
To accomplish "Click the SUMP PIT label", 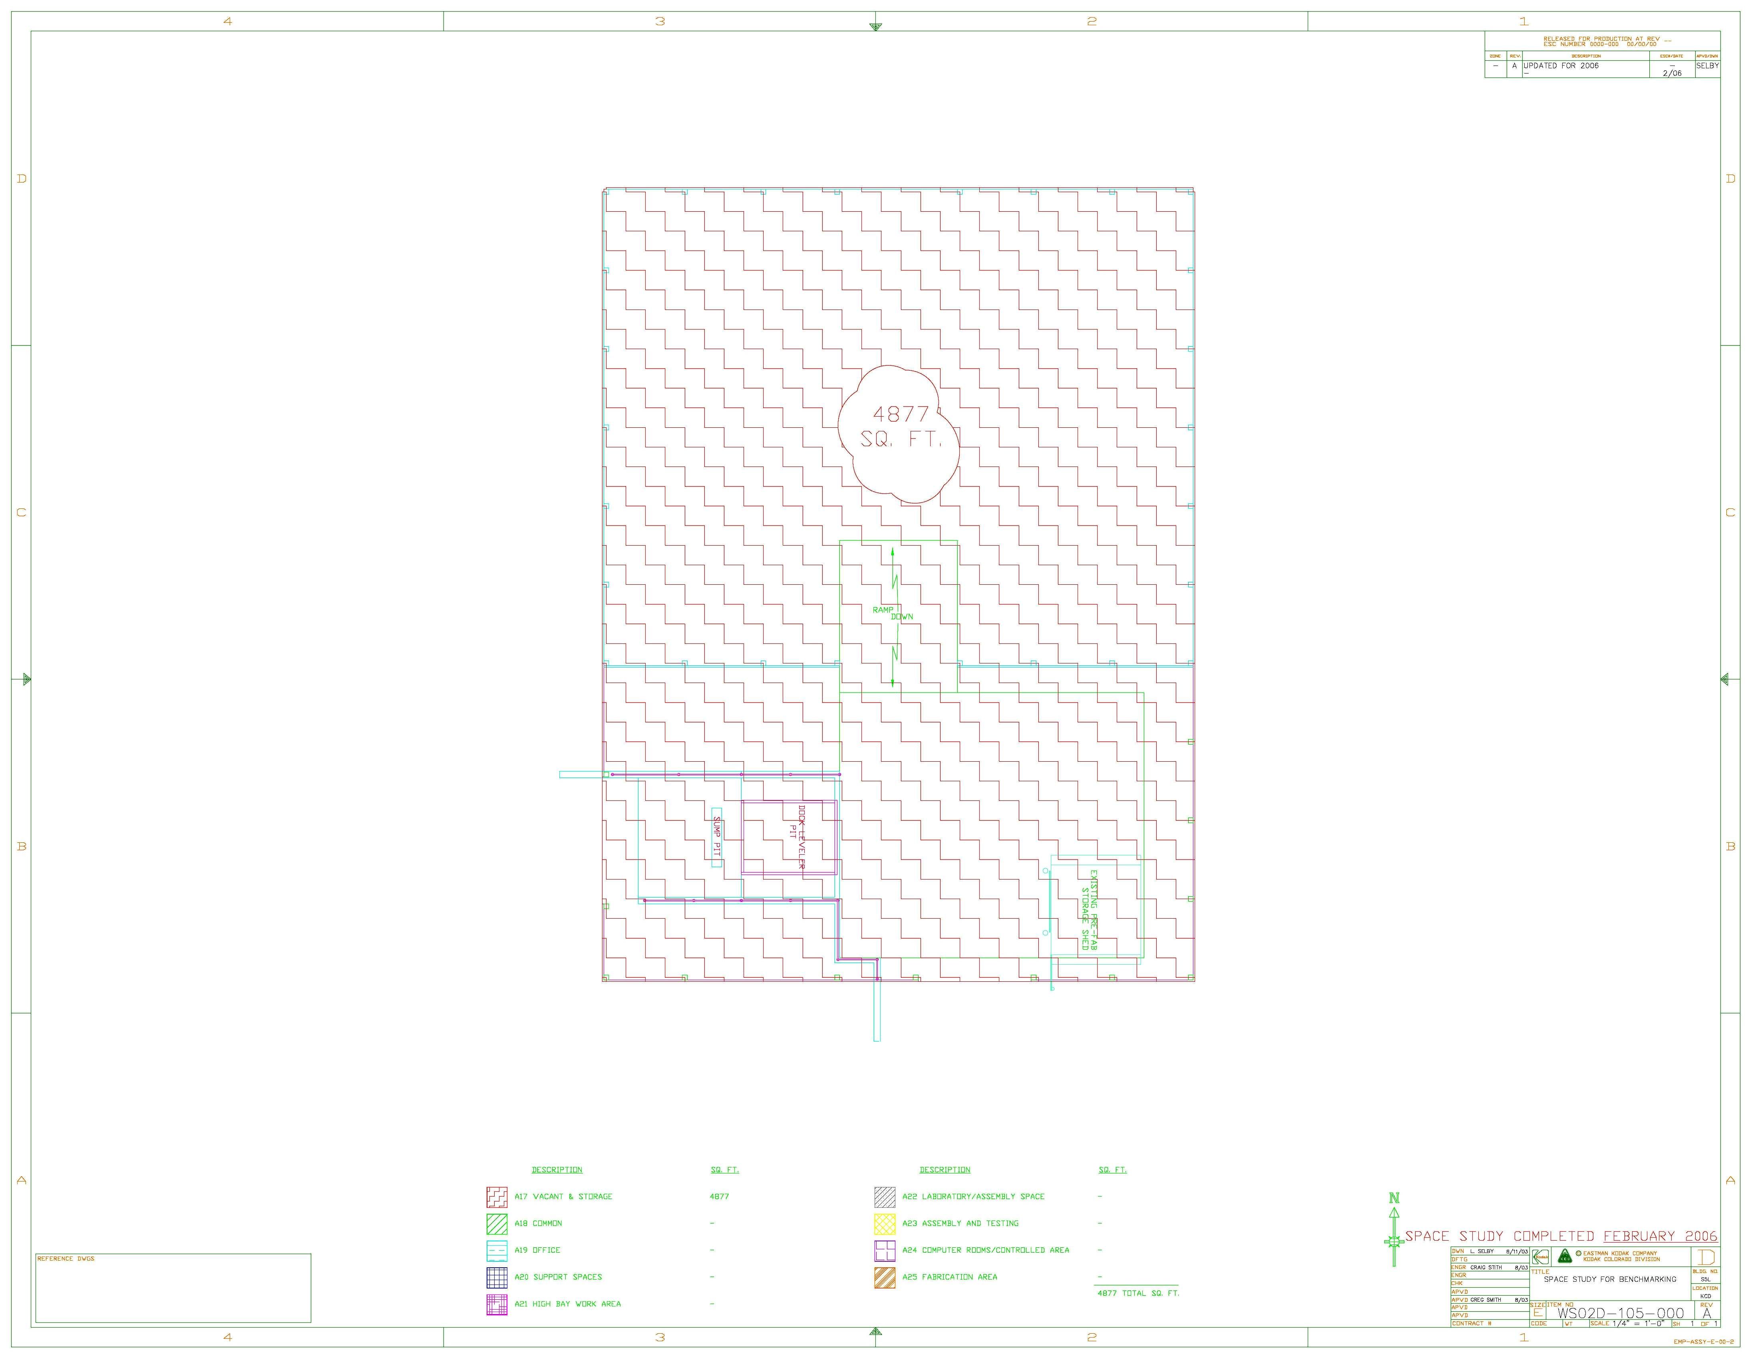I will coord(716,837).
